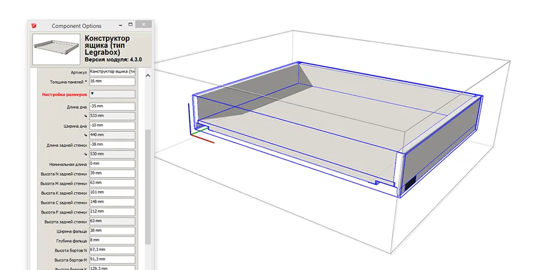Screen dimensions: 541x270
Task: Click the 'Ширина дна' -10 mm field
Action: pos(111,125)
